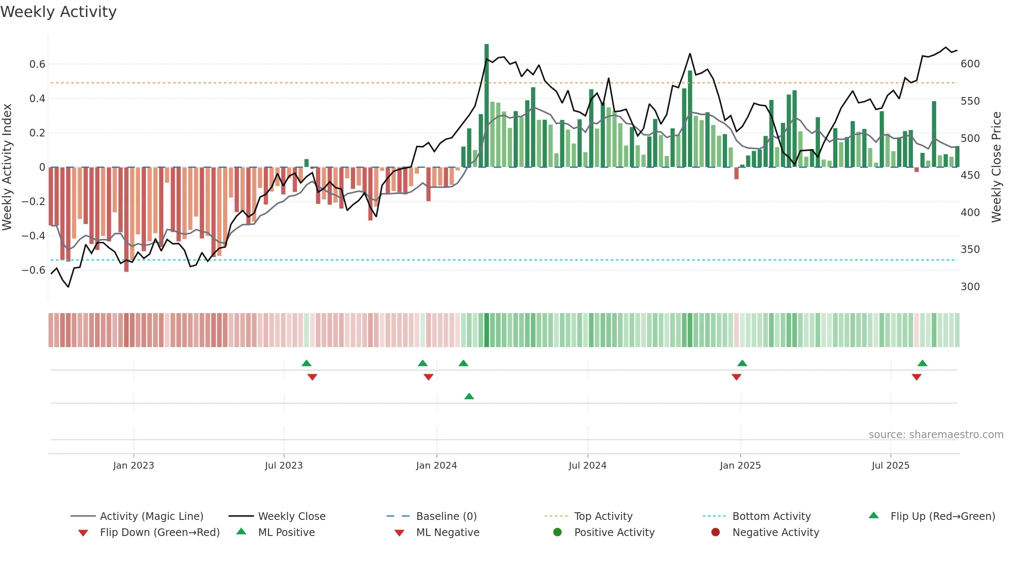This screenshot has width=1018, height=572.
Task: Click the flip-up triangle after Jul 2025
Action: click(x=923, y=363)
